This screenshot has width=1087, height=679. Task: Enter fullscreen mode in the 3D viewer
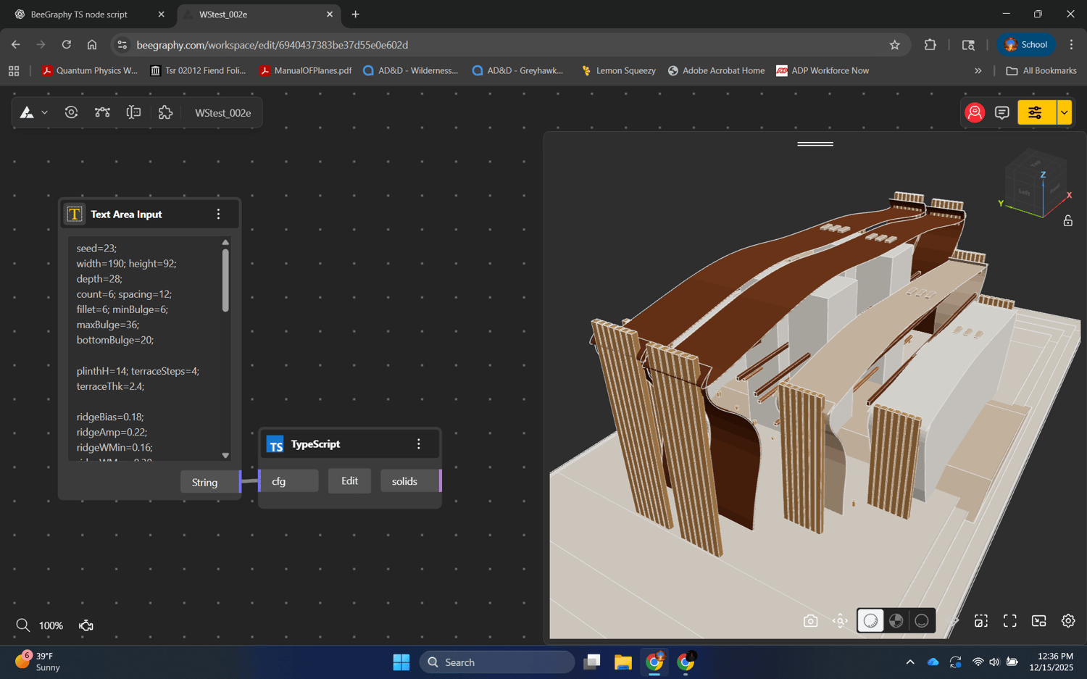(1009, 621)
